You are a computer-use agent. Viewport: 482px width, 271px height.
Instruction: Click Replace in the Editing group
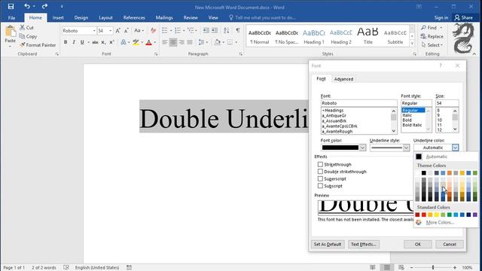coord(432,36)
